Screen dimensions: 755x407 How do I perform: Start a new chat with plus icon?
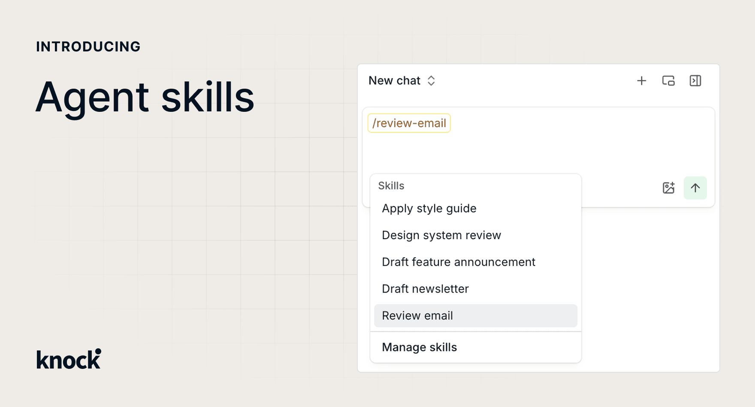tap(641, 81)
